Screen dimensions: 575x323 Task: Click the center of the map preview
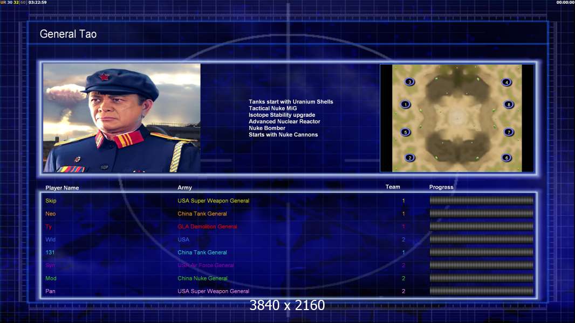coord(457,118)
